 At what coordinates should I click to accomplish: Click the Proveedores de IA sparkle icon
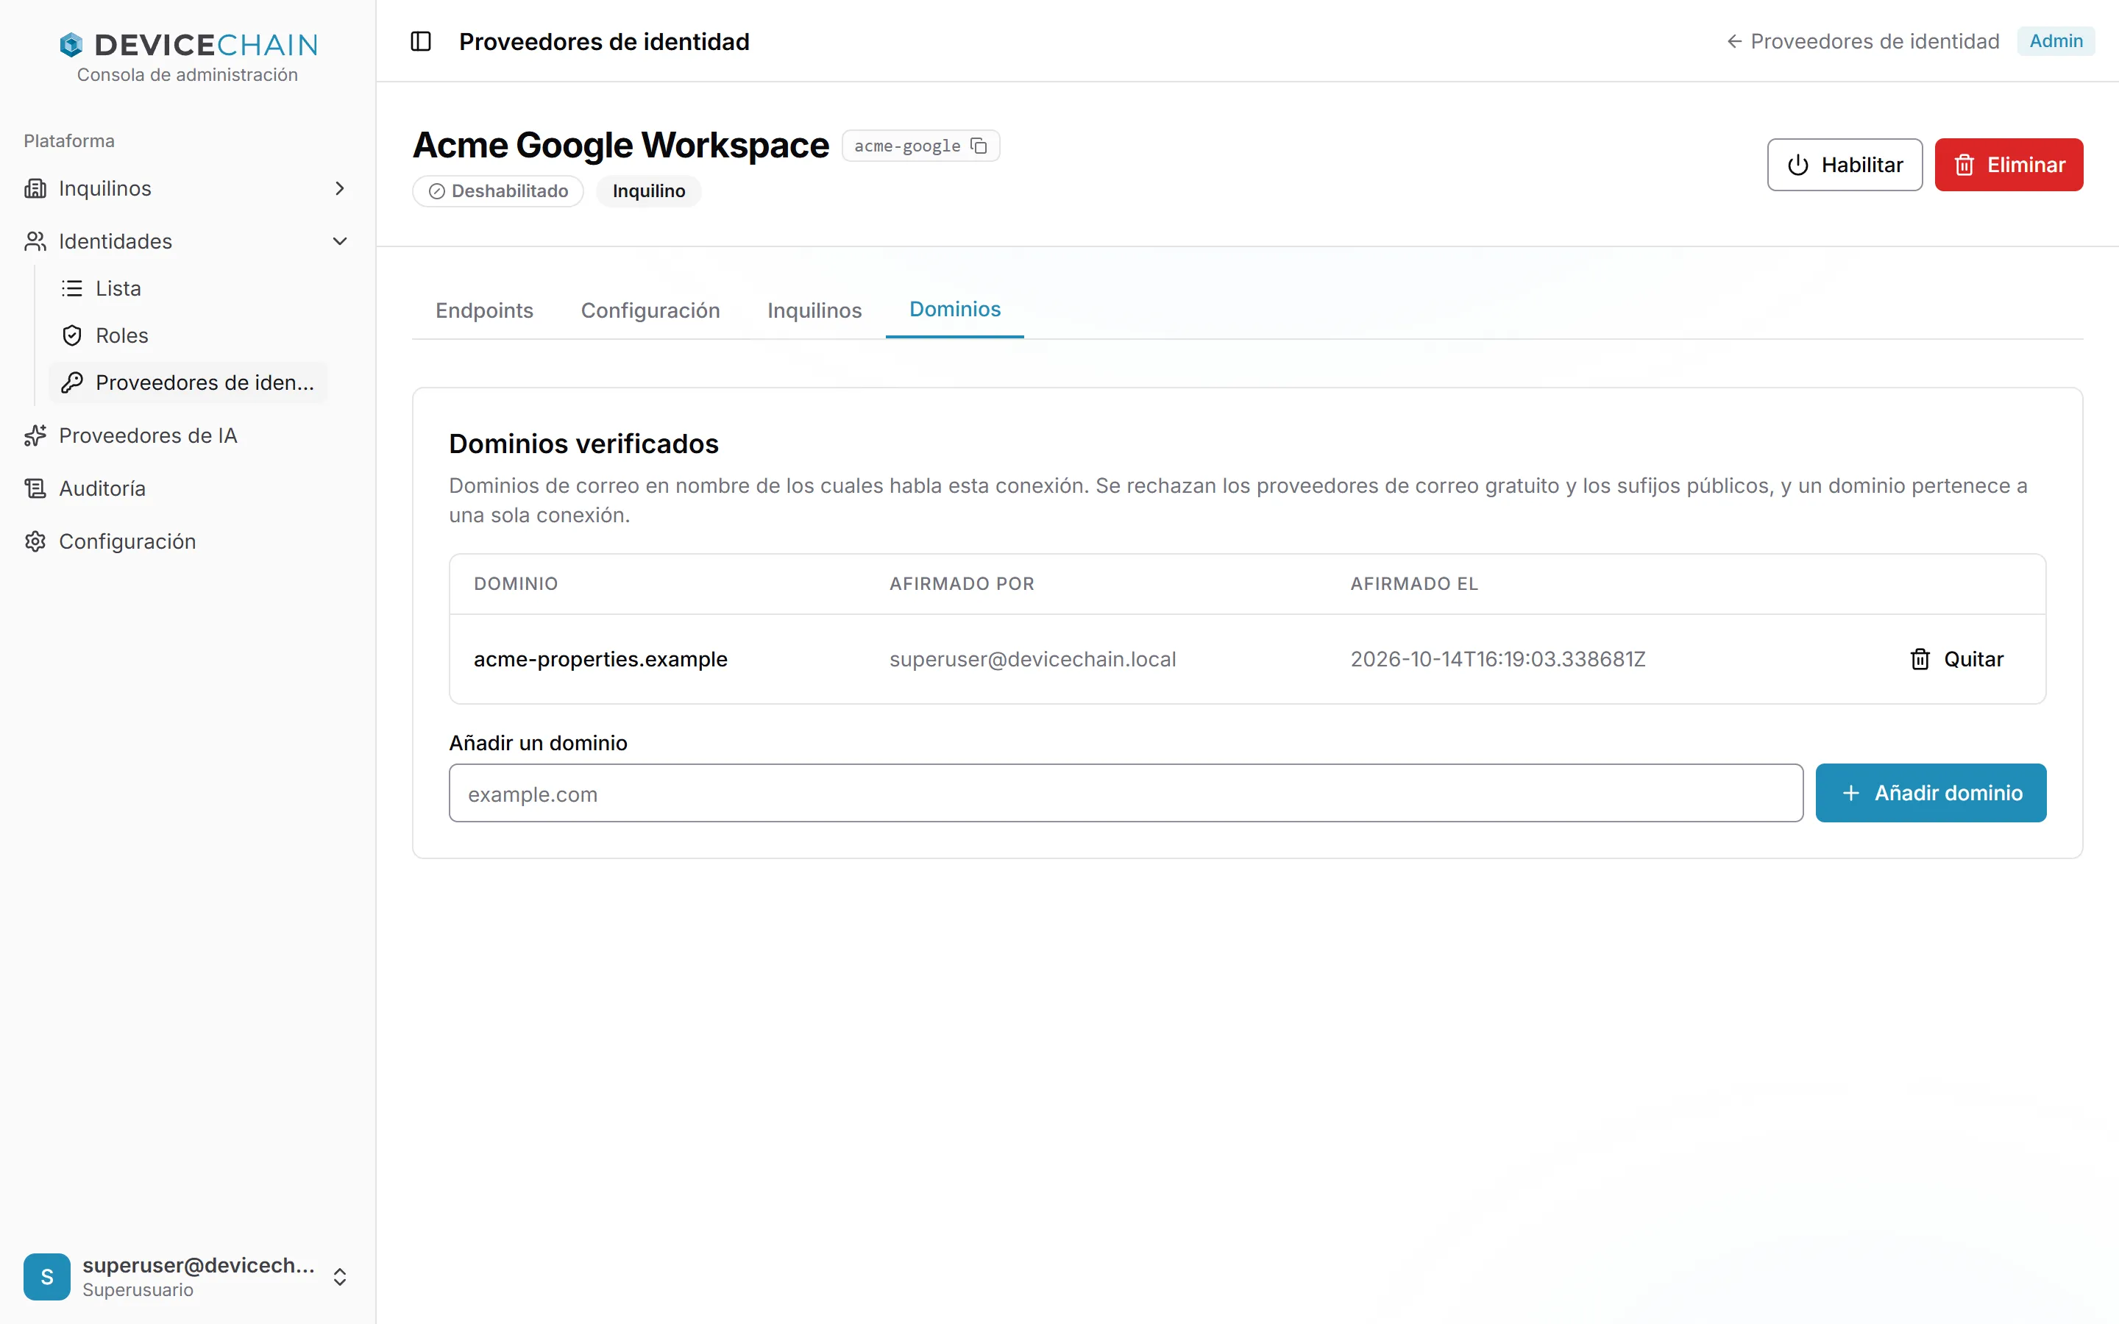35,435
